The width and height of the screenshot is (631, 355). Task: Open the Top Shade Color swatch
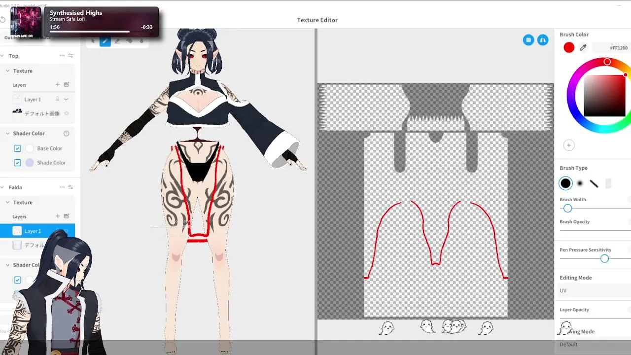pyautogui.click(x=30, y=163)
